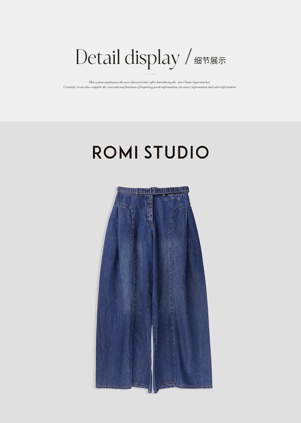The width and height of the screenshot is (301, 423).
Task: Select the first italic line about Chain-Supermarket
Action: (149, 82)
